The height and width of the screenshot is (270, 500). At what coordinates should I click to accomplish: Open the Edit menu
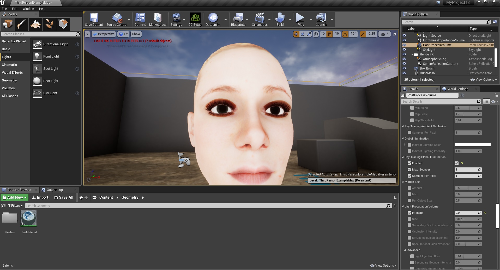pos(15,9)
